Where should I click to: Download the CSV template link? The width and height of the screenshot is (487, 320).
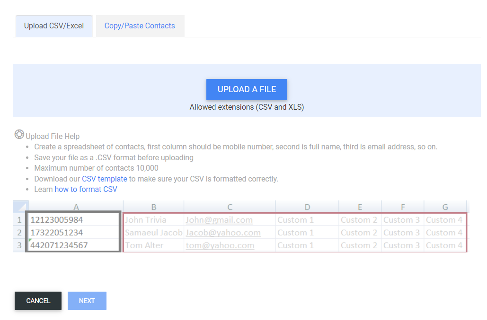point(104,179)
